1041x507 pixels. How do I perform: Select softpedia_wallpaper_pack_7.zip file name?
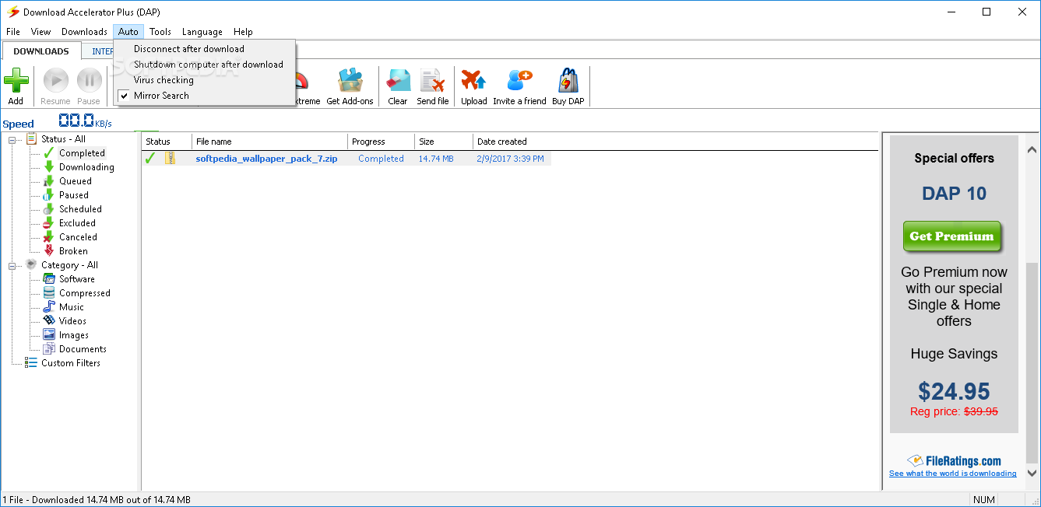click(x=266, y=159)
